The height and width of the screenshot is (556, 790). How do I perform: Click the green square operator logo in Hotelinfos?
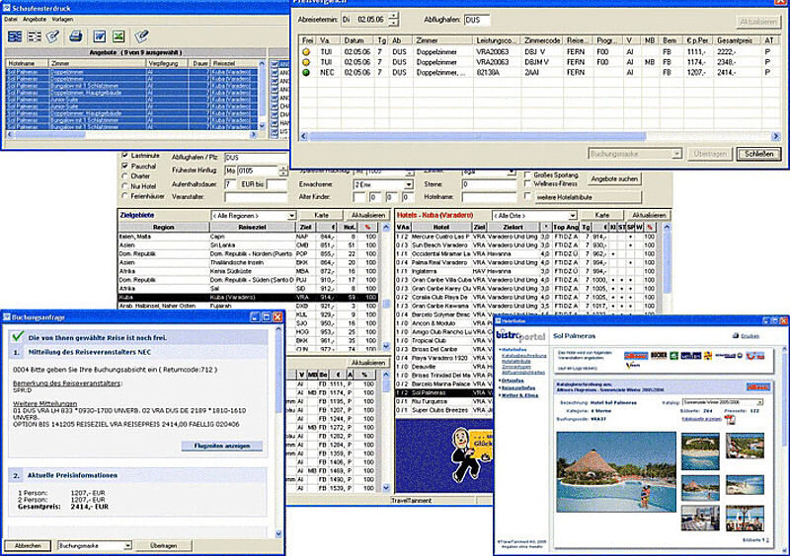coord(673,356)
